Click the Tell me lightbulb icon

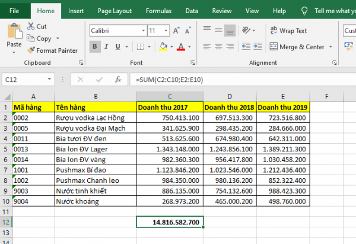pos(305,11)
